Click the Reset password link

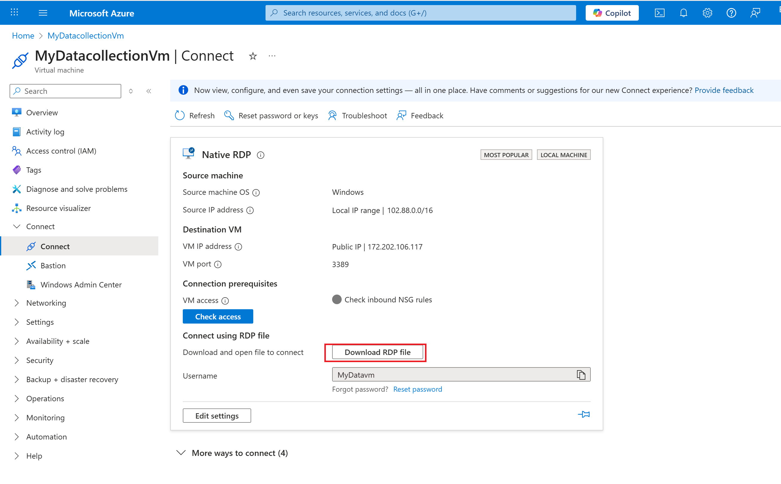coord(417,389)
